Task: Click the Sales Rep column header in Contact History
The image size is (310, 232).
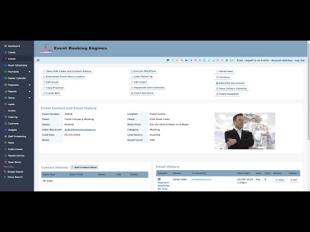Action: click(x=48, y=175)
